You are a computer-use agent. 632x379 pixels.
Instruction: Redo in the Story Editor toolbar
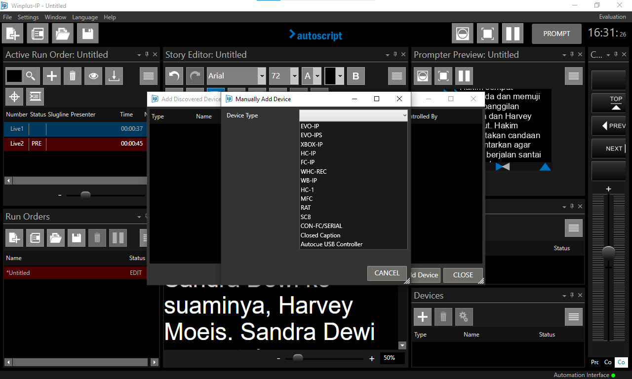(195, 76)
